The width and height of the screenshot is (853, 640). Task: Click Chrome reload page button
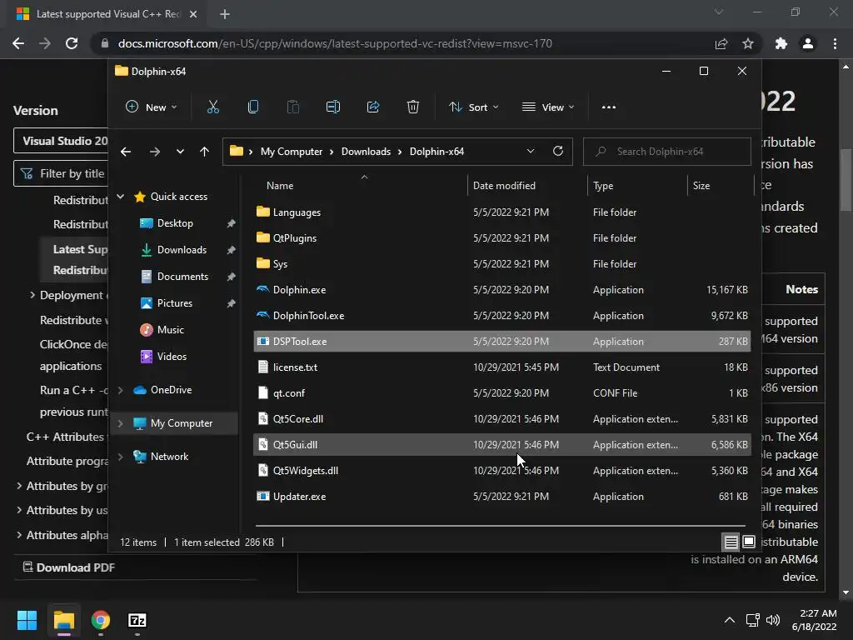click(72, 43)
